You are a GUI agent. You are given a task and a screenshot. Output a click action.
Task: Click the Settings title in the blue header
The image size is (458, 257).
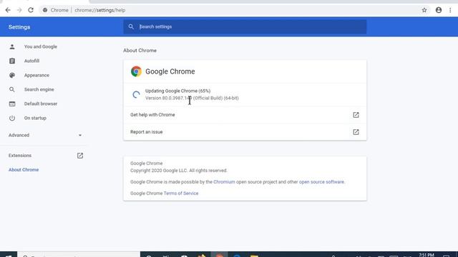[x=19, y=27]
